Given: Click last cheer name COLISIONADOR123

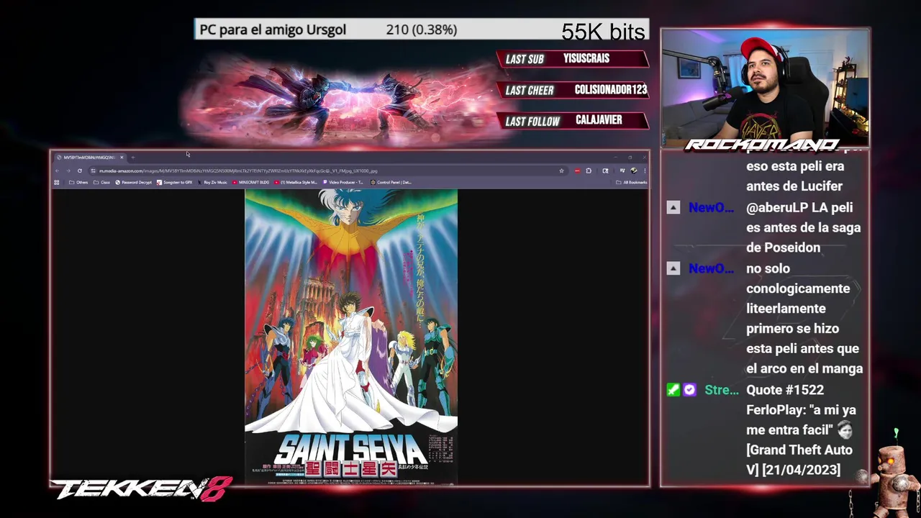Looking at the screenshot, I should (611, 90).
